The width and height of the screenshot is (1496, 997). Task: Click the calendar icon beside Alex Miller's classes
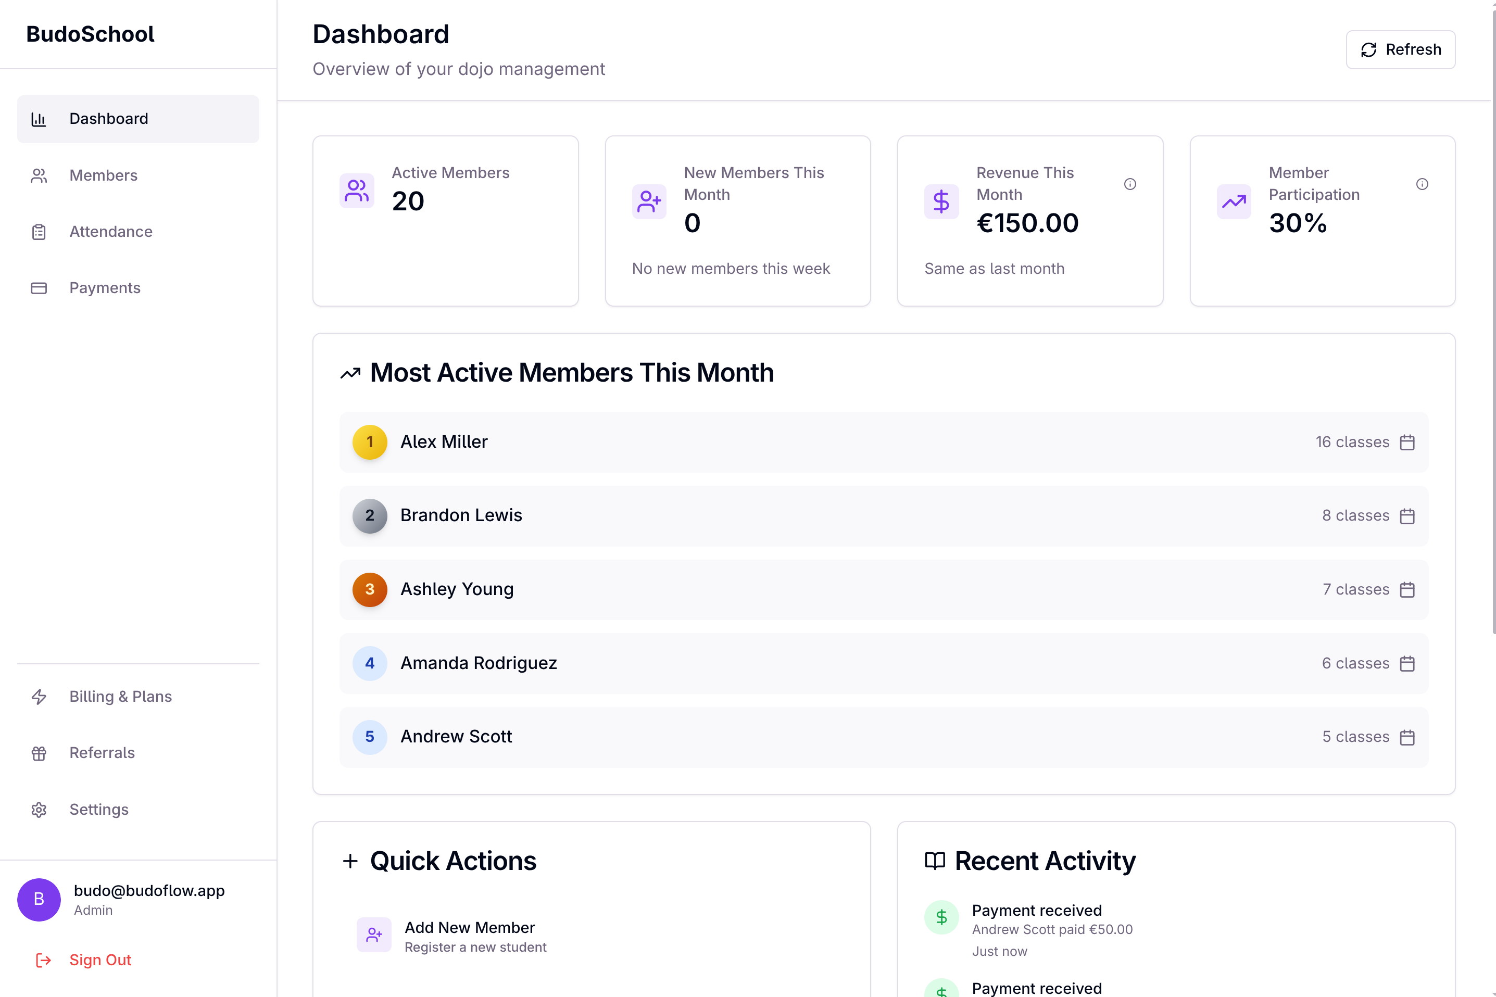(1407, 442)
